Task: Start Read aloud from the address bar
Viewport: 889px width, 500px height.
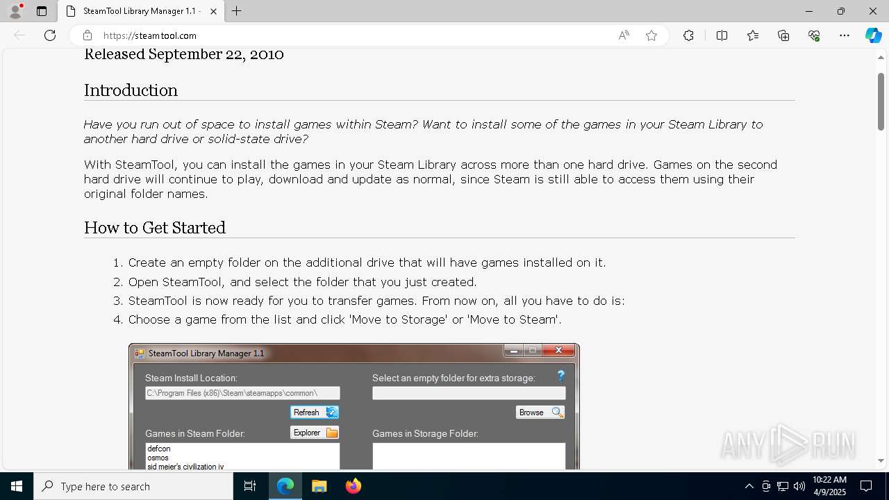Action: [x=624, y=35]
